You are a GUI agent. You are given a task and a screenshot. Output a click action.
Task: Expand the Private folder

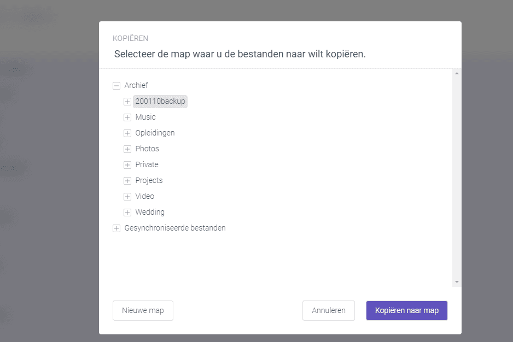coord(127,164)
